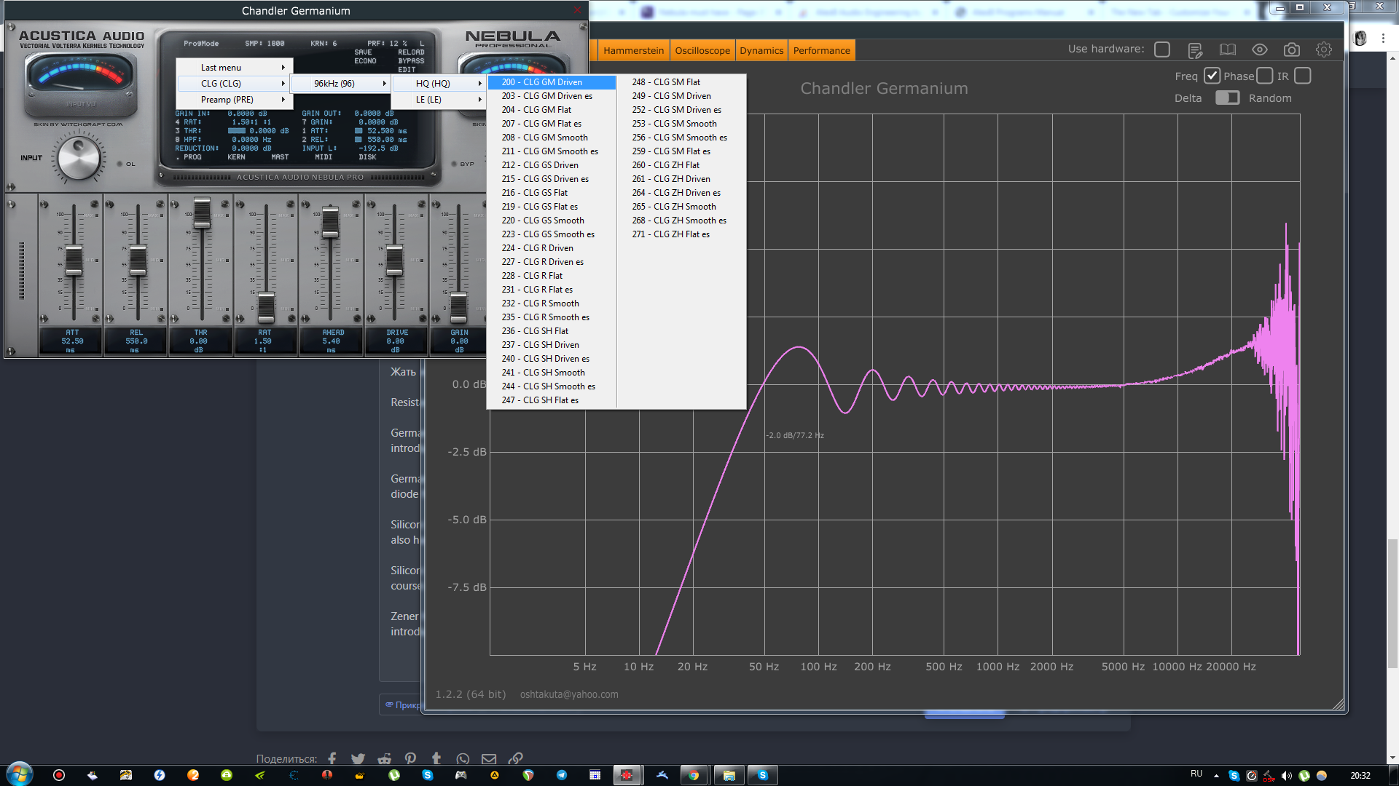This screenshot has width=1399, height=786.
Task: Enable the Phase checkbox
Action: point(1265,76)
